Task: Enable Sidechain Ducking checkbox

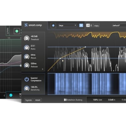Action: point(65,100)
